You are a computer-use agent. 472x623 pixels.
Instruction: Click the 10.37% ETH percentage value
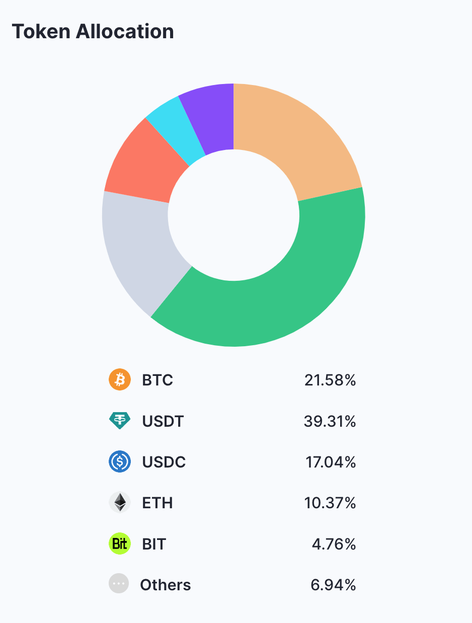(x=331, y=503)
